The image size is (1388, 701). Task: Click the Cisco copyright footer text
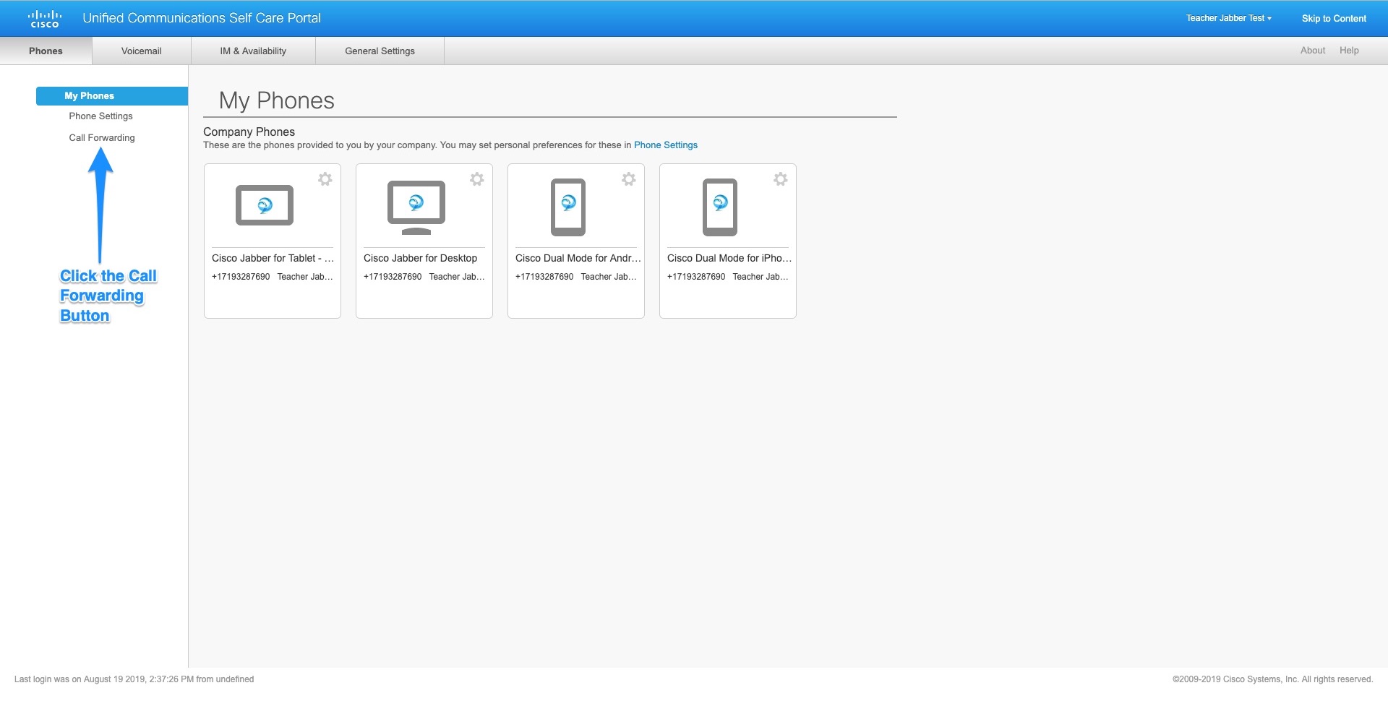coord(1272,679)
